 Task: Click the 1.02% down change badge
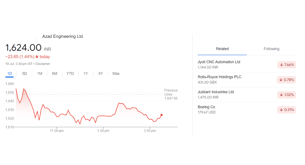click(287, 95)
